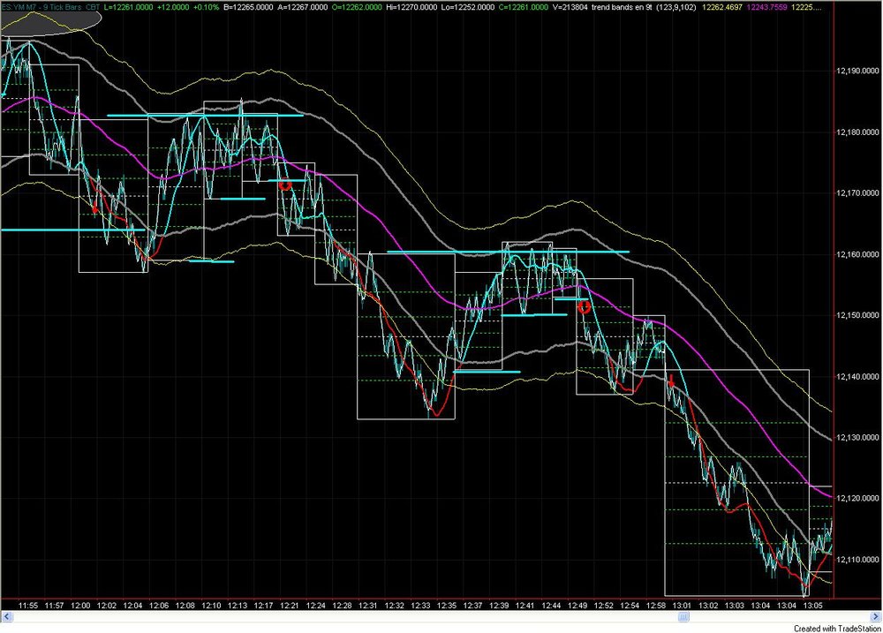Click the '12,140.0000' price axis label

(x=857, y=377)
